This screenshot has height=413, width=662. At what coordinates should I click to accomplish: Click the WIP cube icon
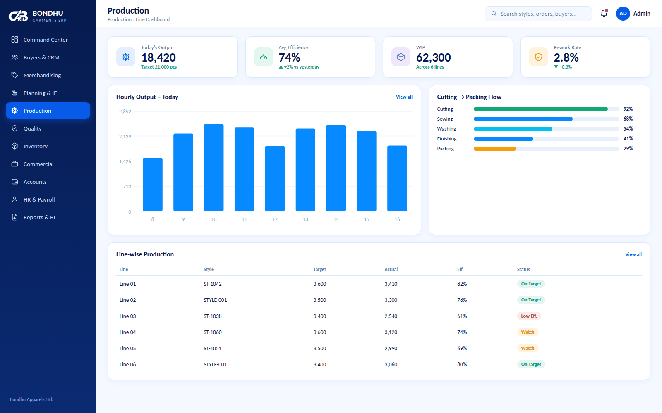click(x=401, y=57)
